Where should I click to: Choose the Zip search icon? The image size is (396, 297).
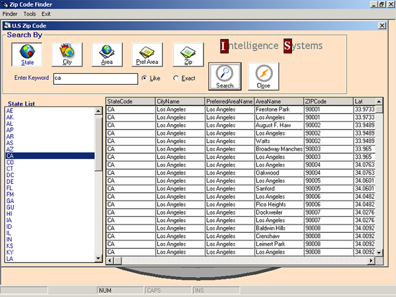(x=188, y=55)
